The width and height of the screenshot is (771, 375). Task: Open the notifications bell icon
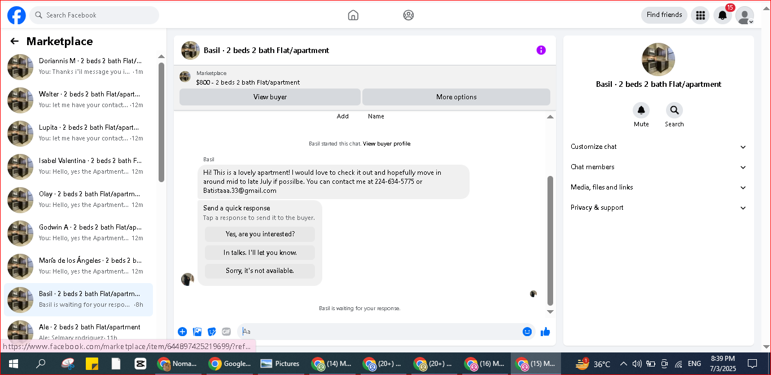(x=722, y=15)
